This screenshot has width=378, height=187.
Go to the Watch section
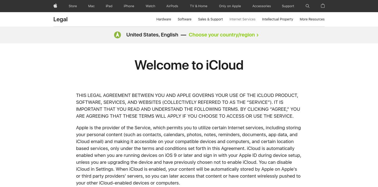[x=151, y=6]
